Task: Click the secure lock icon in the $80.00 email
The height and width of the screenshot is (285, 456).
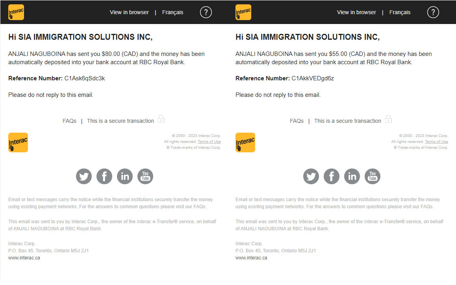Action: (161, 119)
